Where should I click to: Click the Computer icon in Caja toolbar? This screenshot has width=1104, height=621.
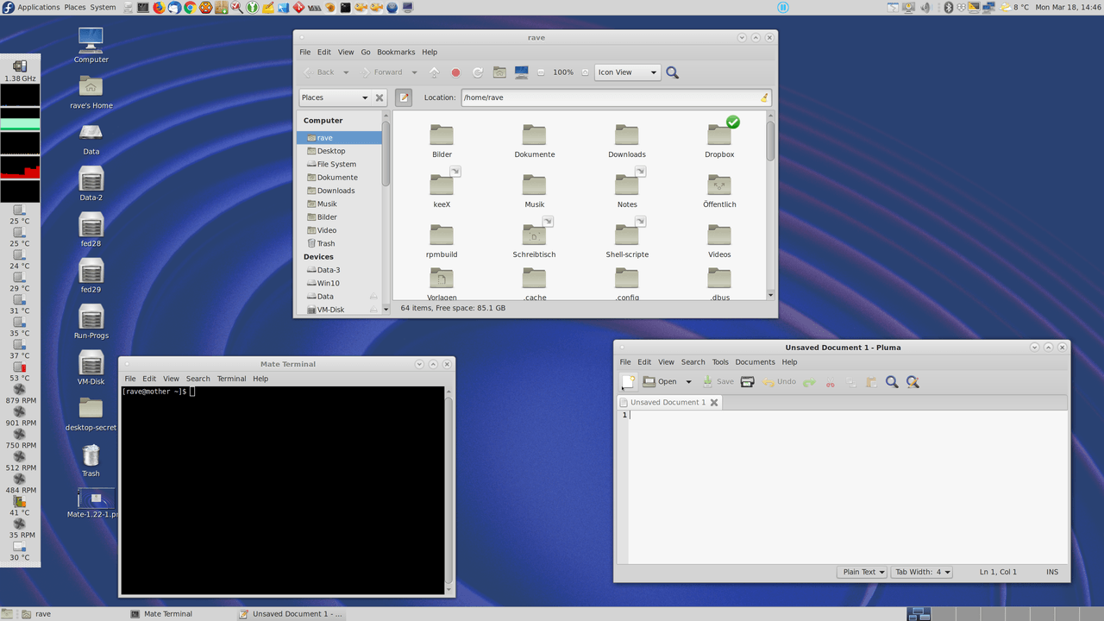(521, 72)
